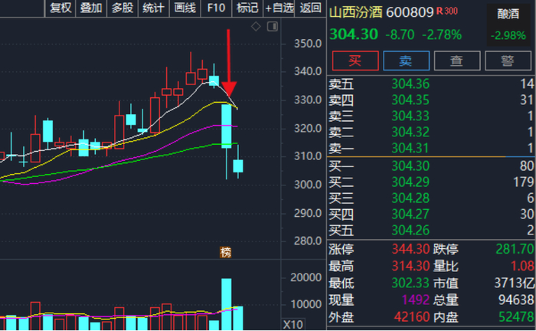The image size is (536, 331).
Task: Click the blue 卖 sell button
Action: pyautogui.click(x=406, y=61)
